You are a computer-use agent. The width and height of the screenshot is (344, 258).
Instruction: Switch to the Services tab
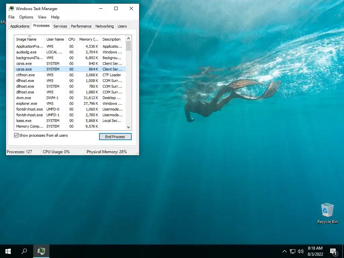coord(60,26)
